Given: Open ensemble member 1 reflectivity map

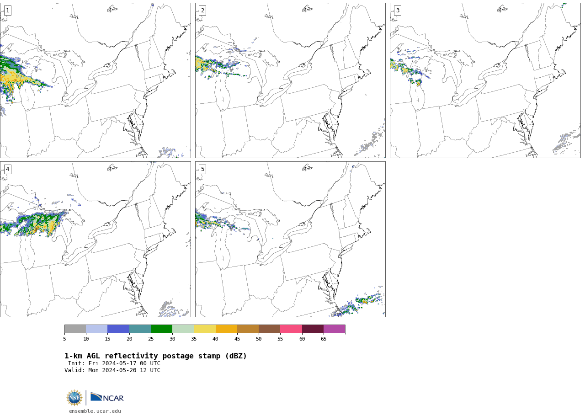Looking at the screenshot, I should (x=95, y=80).
